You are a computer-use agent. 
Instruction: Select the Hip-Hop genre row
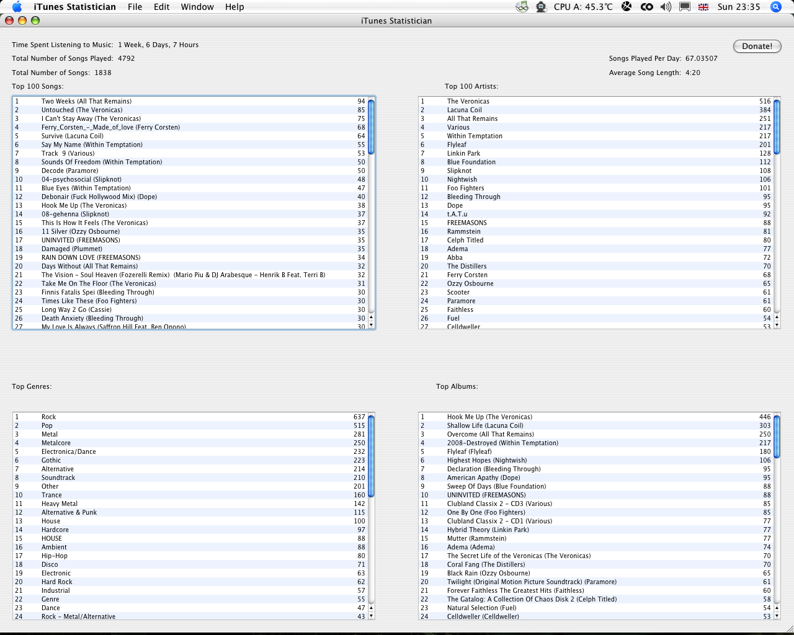pyautogui.click(x=190, y=556)
